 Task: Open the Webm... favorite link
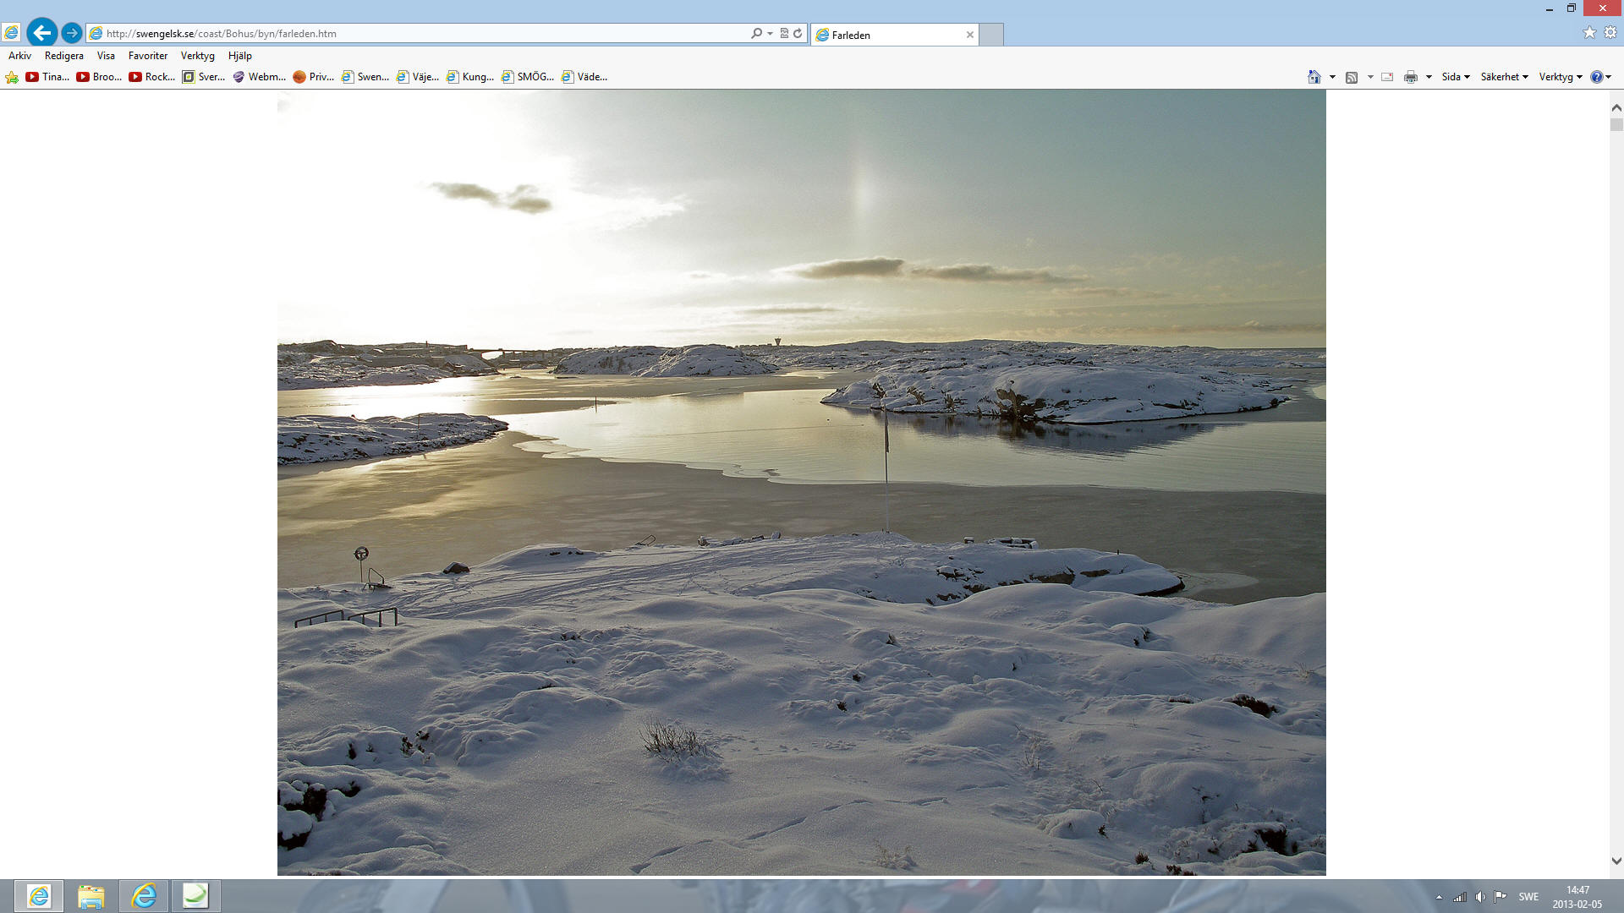259,77
